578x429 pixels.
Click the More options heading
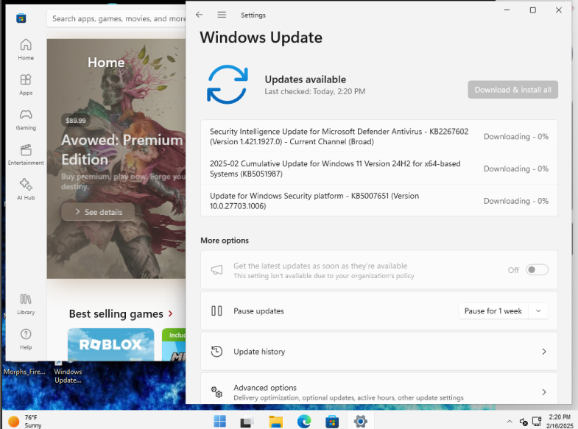click(x=225, y=241)
